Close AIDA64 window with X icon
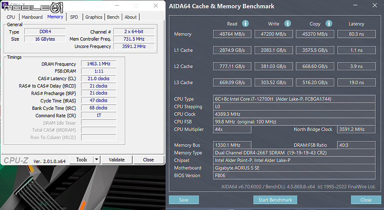384x210 pixels. 375,5
